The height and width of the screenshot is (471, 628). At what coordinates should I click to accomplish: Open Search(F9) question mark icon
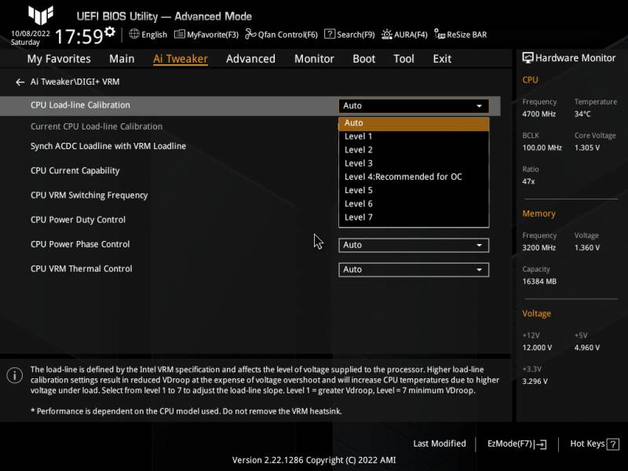coord(330,34)
